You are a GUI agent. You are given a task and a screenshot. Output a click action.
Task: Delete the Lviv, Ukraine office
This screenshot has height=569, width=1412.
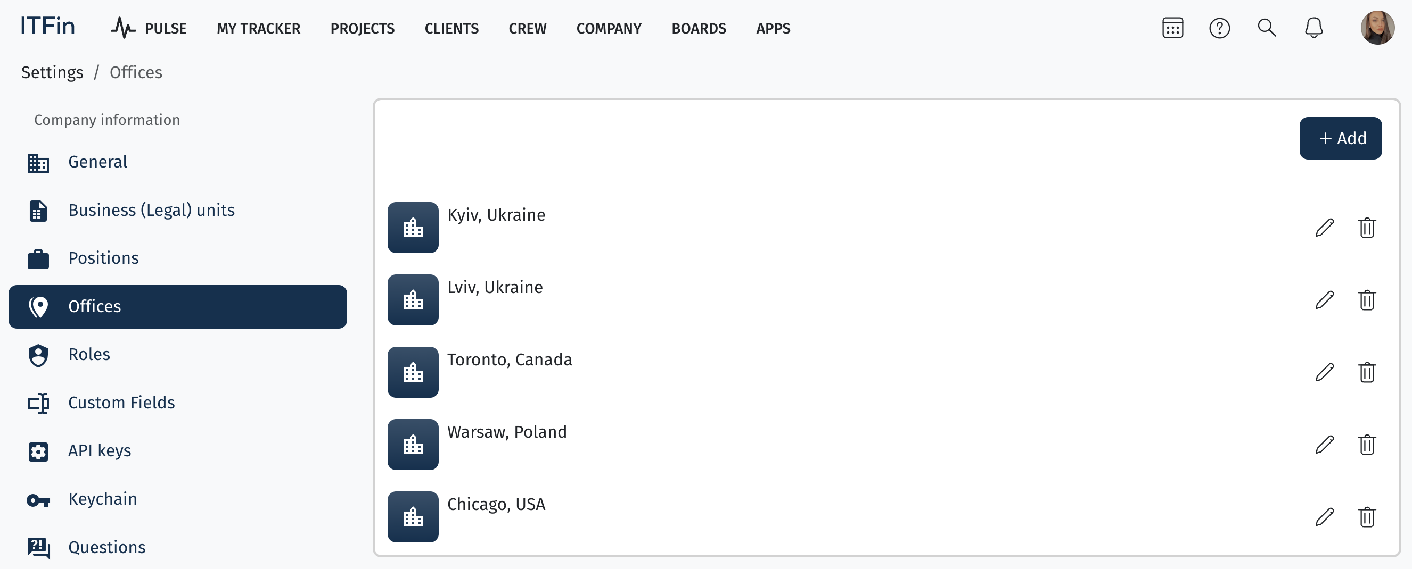pos(1367,299)
